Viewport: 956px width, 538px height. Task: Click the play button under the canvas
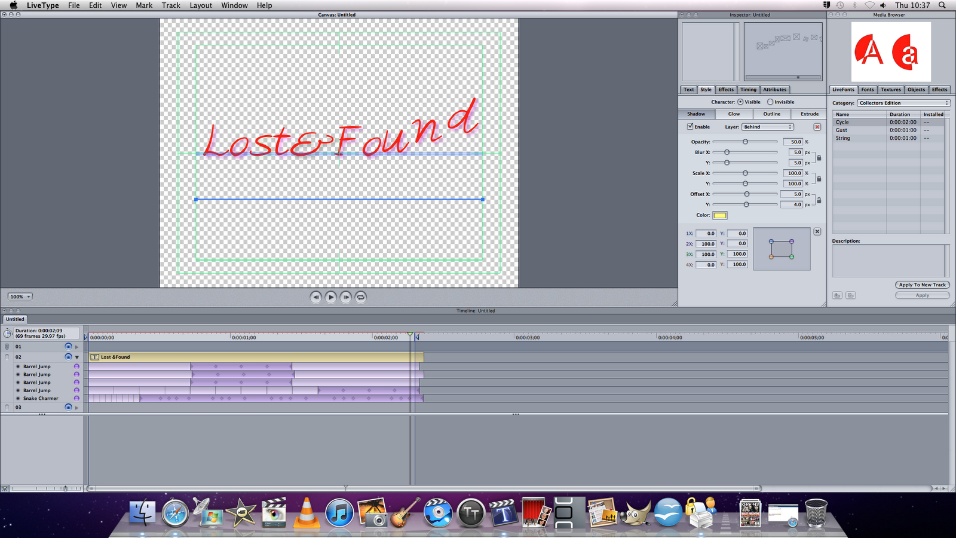click(x=331, y=297)
